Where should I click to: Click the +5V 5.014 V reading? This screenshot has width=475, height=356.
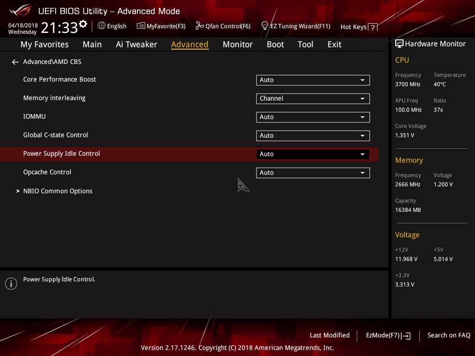[x=443, y=259]
